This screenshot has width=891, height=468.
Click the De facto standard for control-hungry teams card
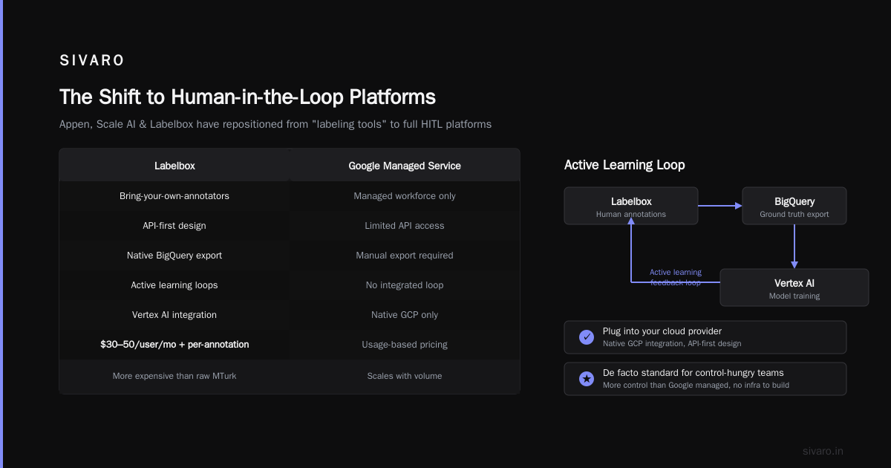(x=705, y=379)
